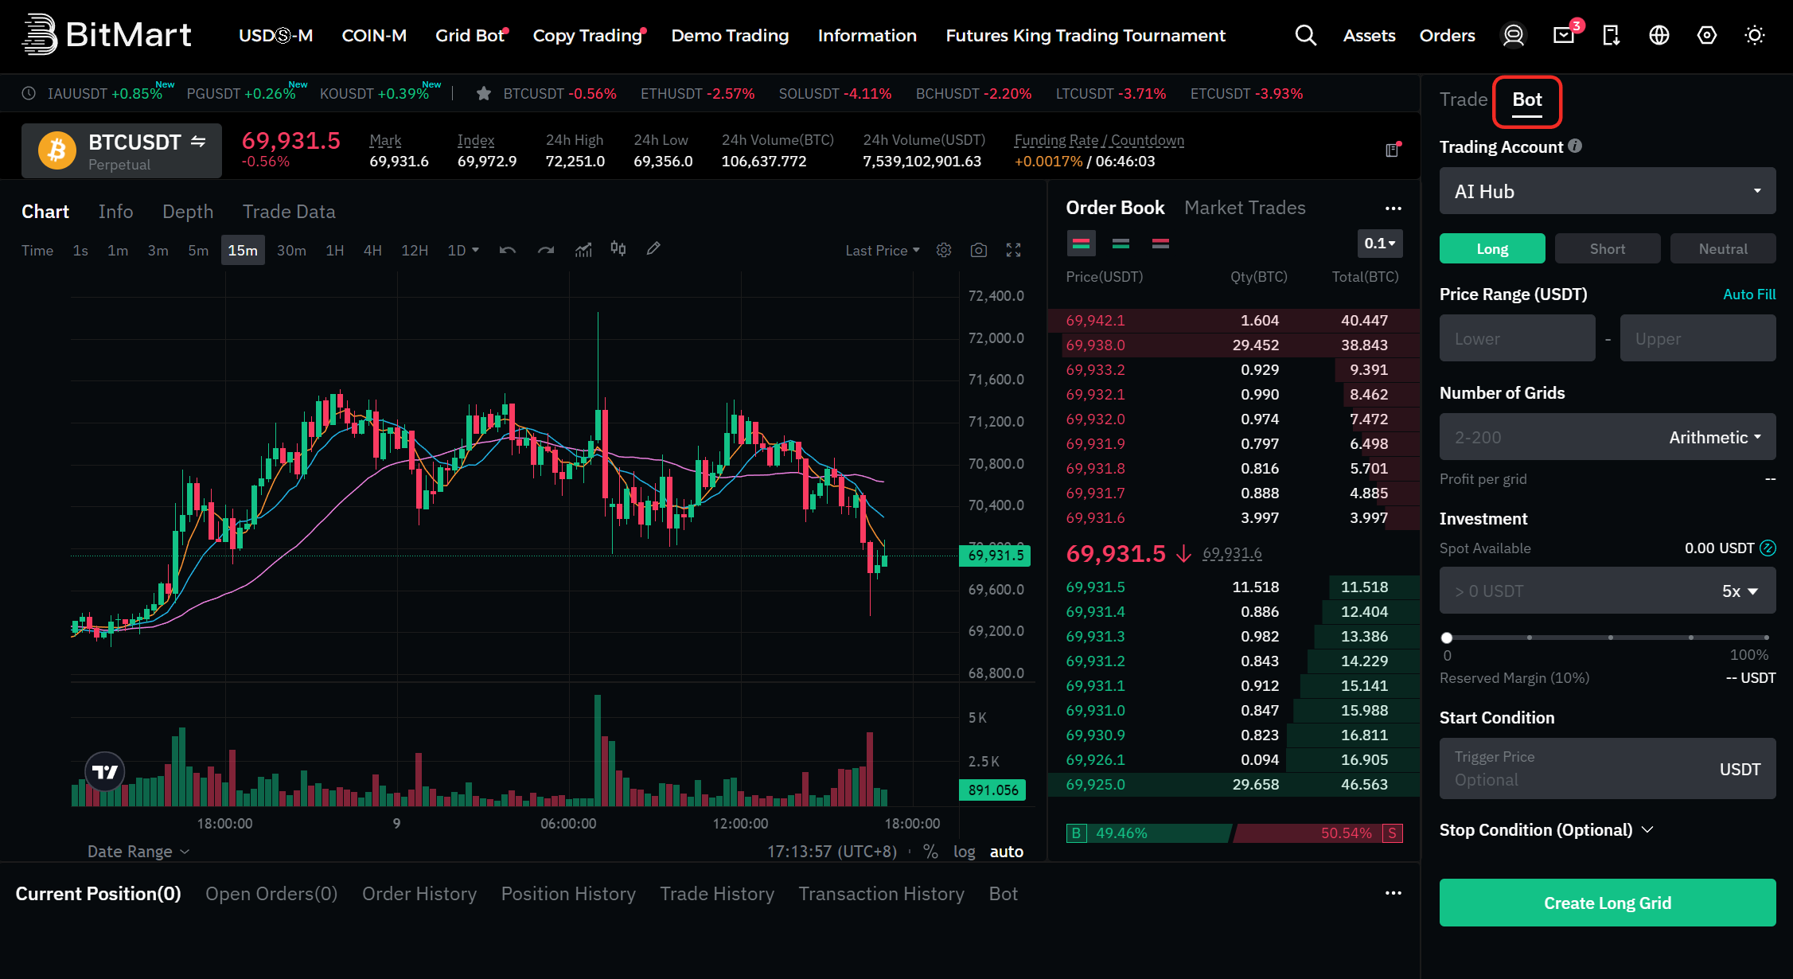The height and width of the screenshot is (979, 1793).
Task: Open chart drawing pencil tool
Action: [x=653, y=249]
